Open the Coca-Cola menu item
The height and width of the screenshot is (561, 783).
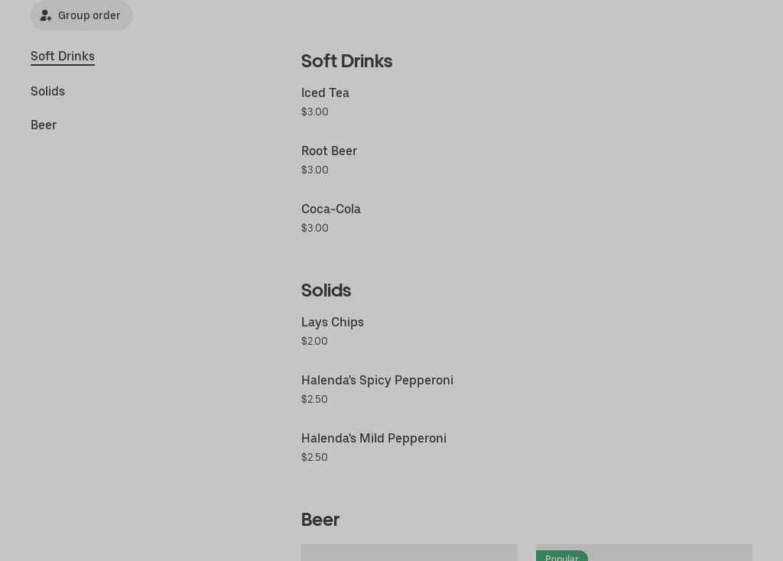(x=331, y=209)
